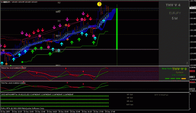Click the 130.465 price axis value
The image size is (196, 113).
click(x=193, y=18)
